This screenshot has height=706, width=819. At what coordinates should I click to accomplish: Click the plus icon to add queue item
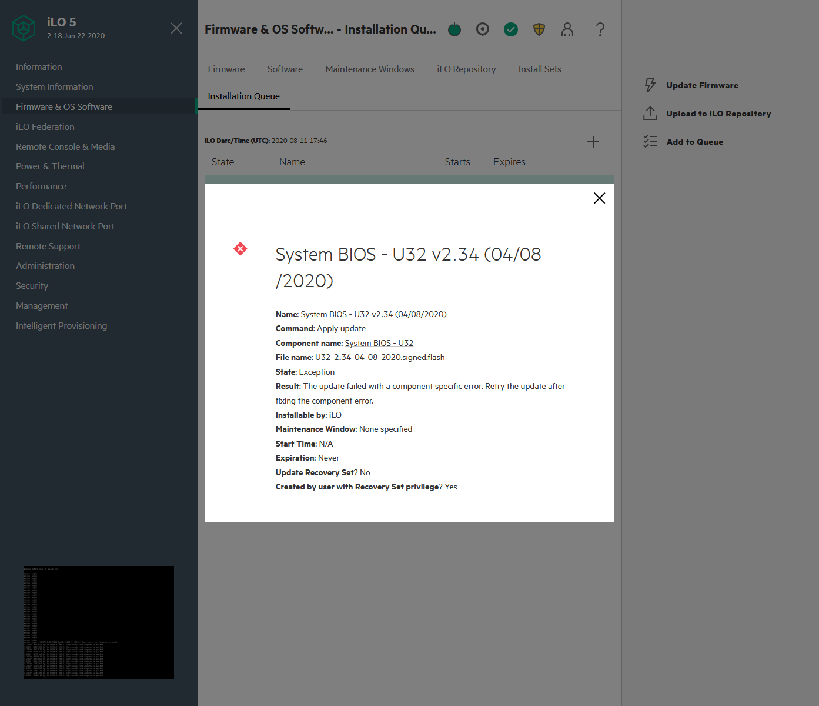(x=593, y=142)
